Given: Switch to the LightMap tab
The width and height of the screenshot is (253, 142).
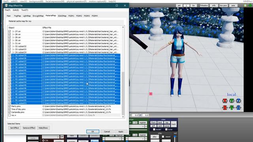Looking at the screenshot, I should (27, 16).
